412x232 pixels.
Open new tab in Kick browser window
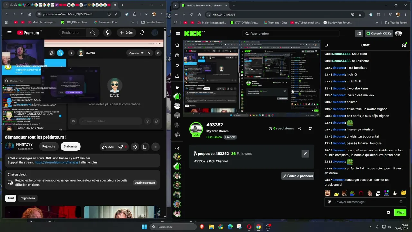[234, 5]
